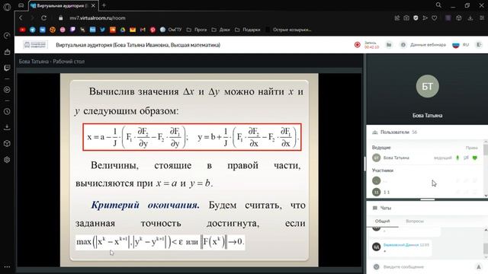This screenshot has width=488, height=274.
Task: Select Бова Татьяна - Рабочий стол tab
Action: (52, 61)
